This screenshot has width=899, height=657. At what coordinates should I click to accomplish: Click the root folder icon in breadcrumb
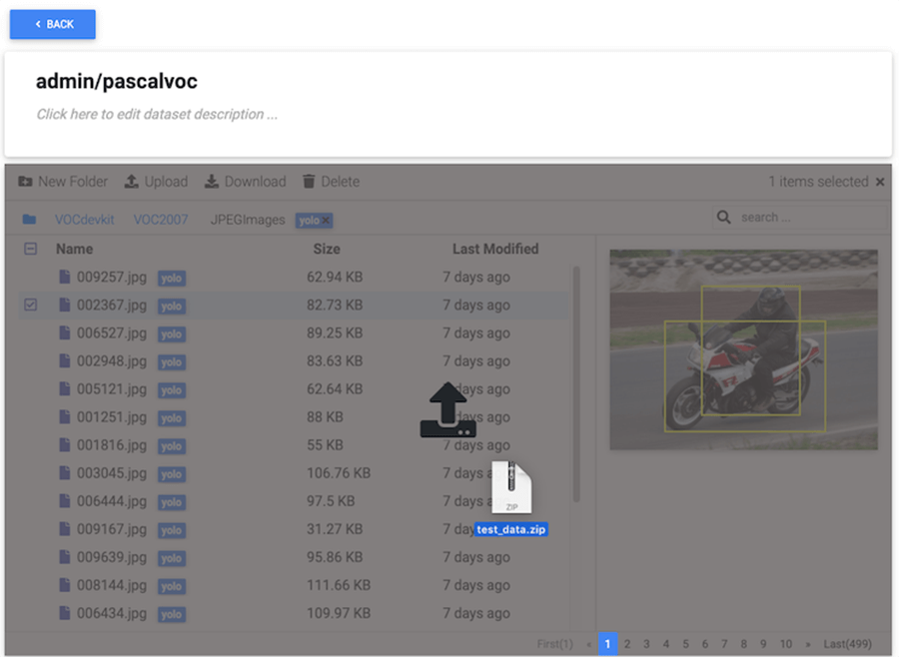click(29, 220)
